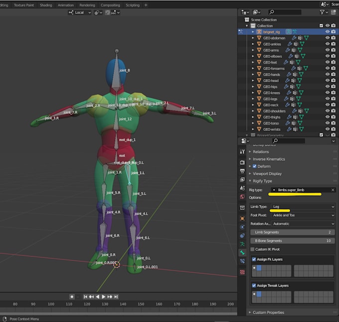Open the Object properties tab
The width and height of the screenshot is (339, 322).
(x=242, y=218)
